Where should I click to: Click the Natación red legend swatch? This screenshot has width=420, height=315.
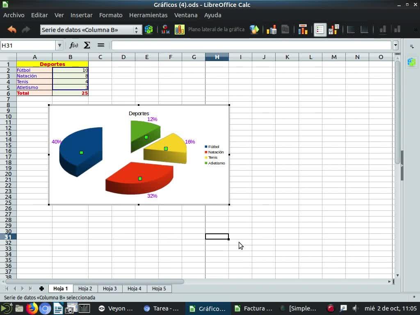(x=206, y=152)
